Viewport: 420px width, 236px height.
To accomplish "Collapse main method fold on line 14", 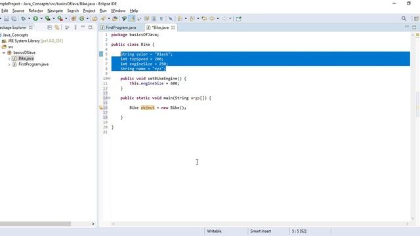I will 109,98.
